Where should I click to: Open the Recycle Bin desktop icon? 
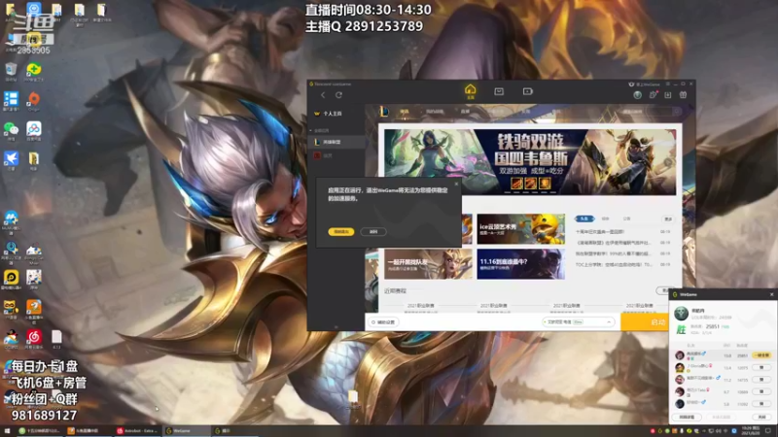[11, 72]
